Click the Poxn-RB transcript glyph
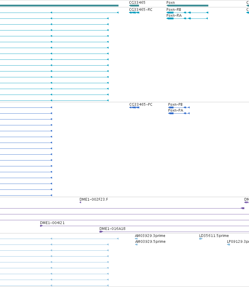Viewport: 249px width, 287px height. coord(187,13)
